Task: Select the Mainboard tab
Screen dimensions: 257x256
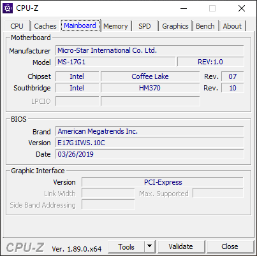Action: (x=80, y=25)
